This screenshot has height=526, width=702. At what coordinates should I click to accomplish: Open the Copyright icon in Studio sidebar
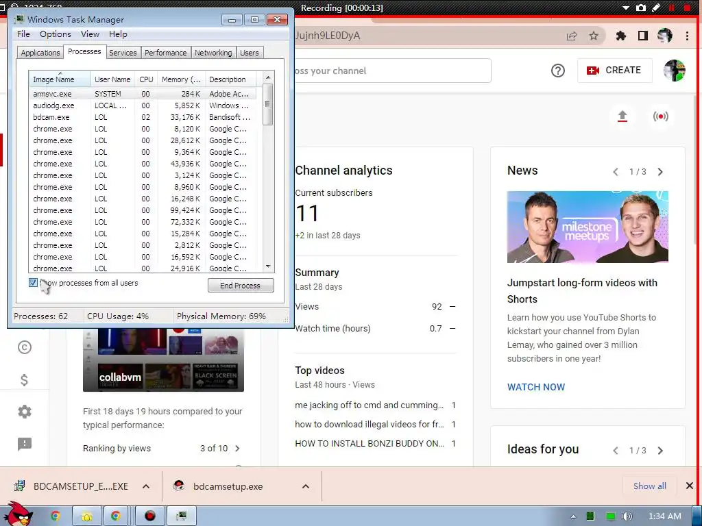(25, 347)
